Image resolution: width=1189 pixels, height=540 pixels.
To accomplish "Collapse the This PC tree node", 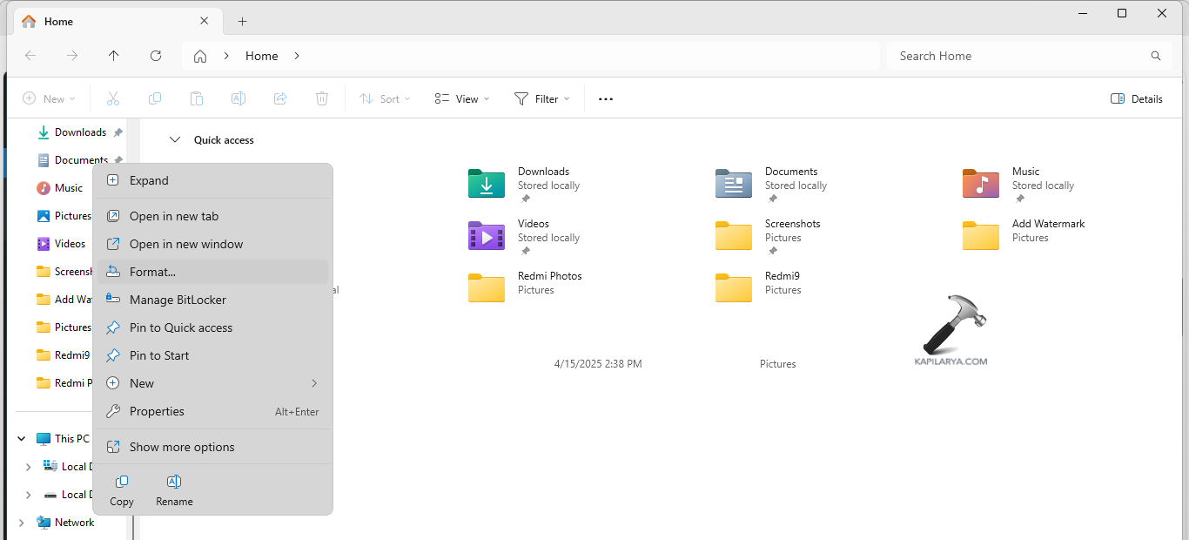I will point(22,439).
